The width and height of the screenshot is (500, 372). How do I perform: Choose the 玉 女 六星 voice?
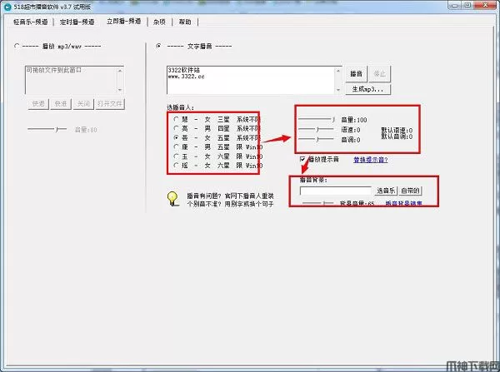coord(176,156)
